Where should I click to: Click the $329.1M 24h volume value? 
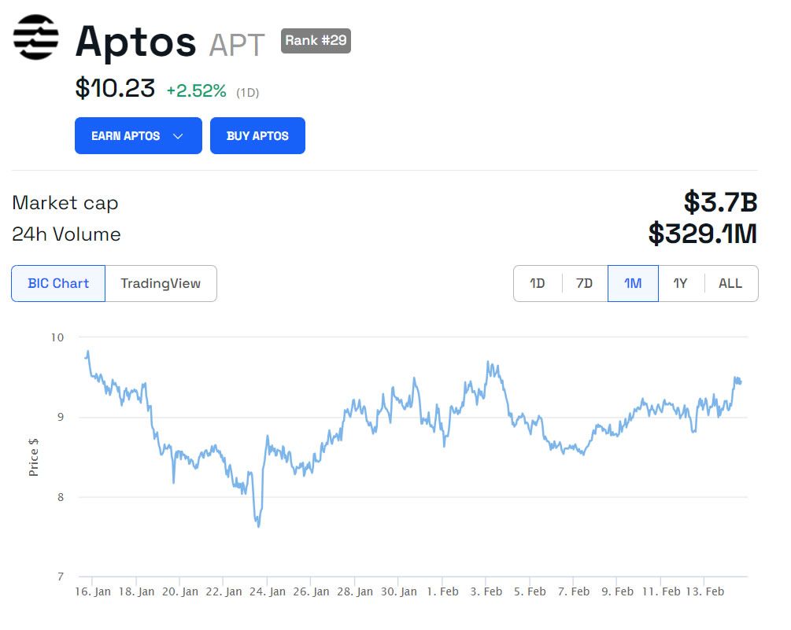[702, 234]
